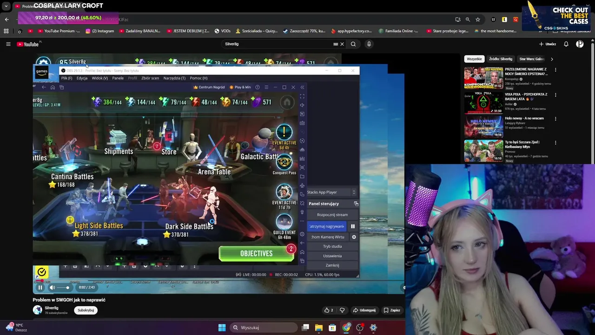Viewport: 595px width, 335px height.
Task: Collapse BlueStacks sidebar double-chevron
Action: [302, 87]
